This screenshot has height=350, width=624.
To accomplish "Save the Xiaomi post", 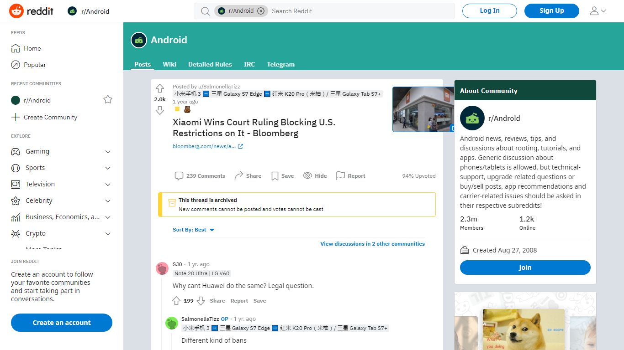I will coord(283,176).
